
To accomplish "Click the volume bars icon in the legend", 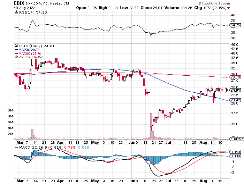I will coord(16,57).
